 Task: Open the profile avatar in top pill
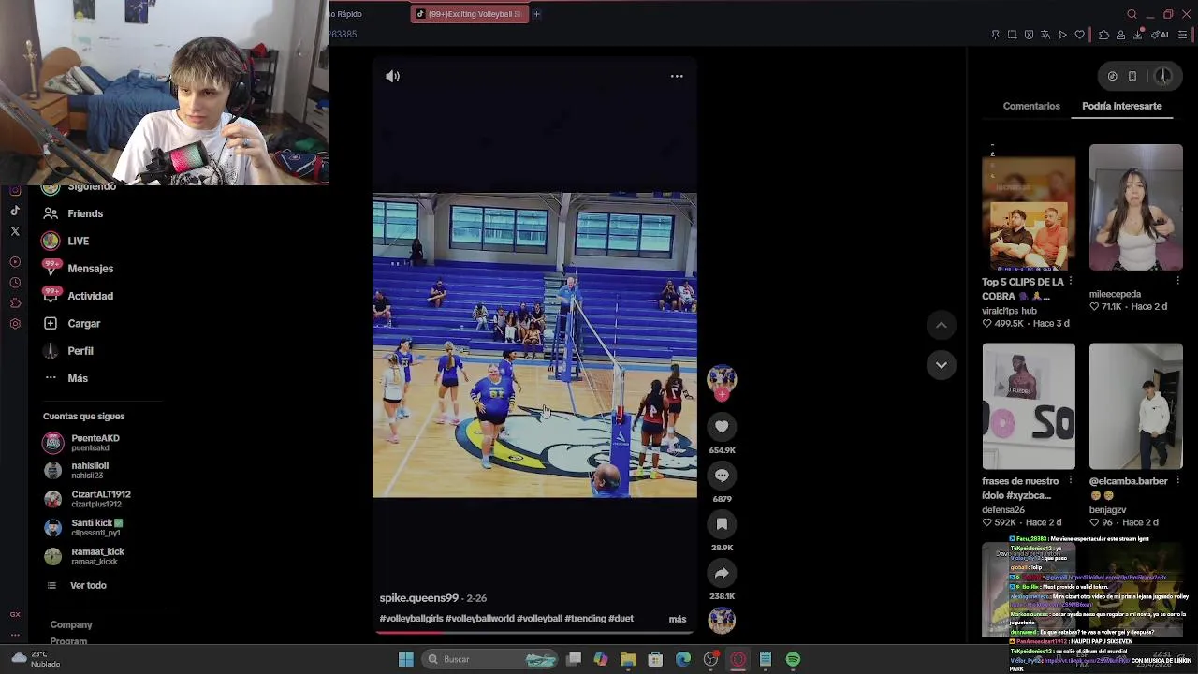(1163, 77)
